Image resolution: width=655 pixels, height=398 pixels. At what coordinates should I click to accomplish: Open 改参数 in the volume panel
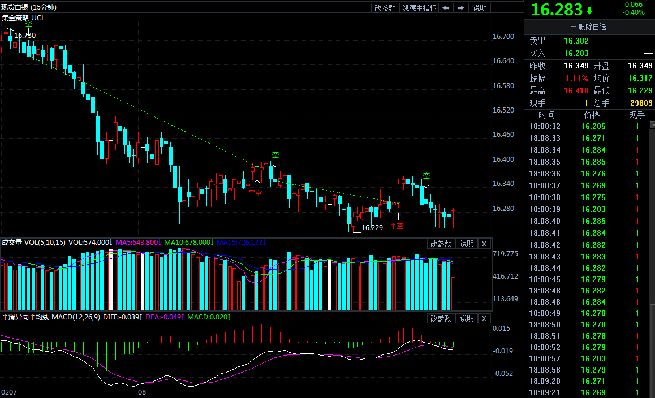click(x=441, y=244)
